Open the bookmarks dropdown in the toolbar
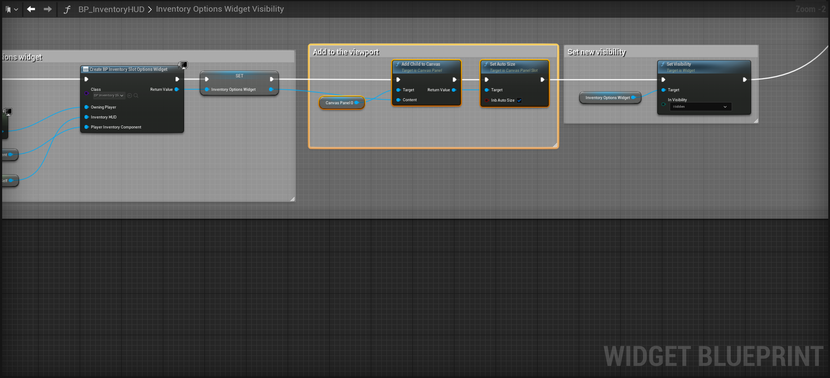 pos(11,9)
